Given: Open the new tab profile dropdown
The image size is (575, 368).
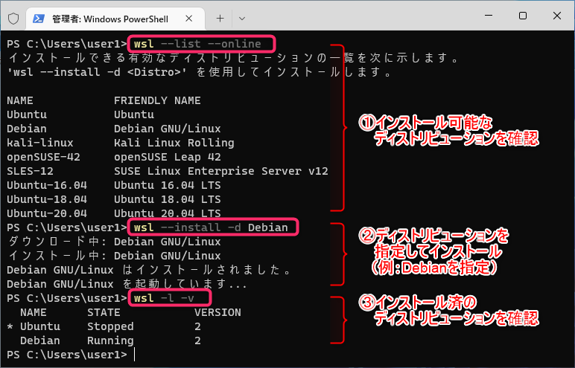Looking at the screenshot, I should [x=241, y=19].
